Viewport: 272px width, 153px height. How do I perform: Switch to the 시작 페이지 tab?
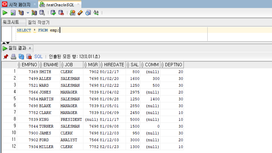pos(19,5)
